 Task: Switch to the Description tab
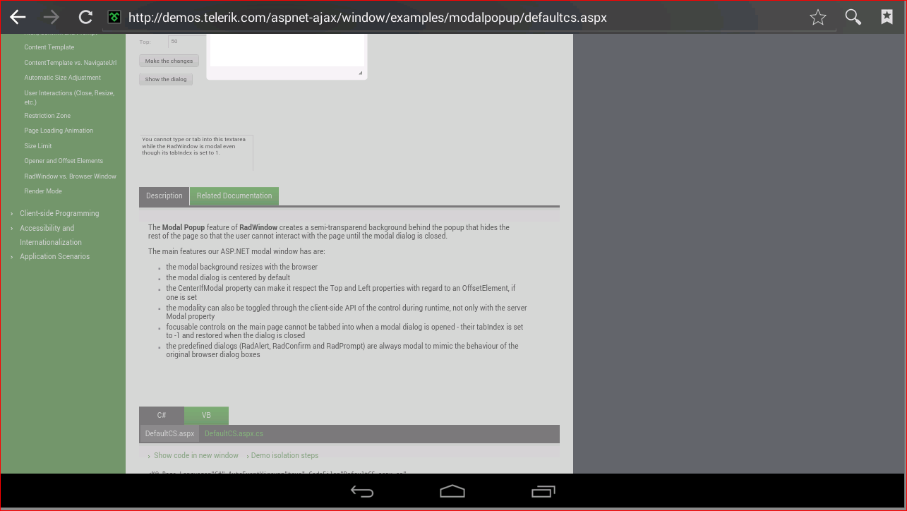pyautogui.click(x=164, y=196)
